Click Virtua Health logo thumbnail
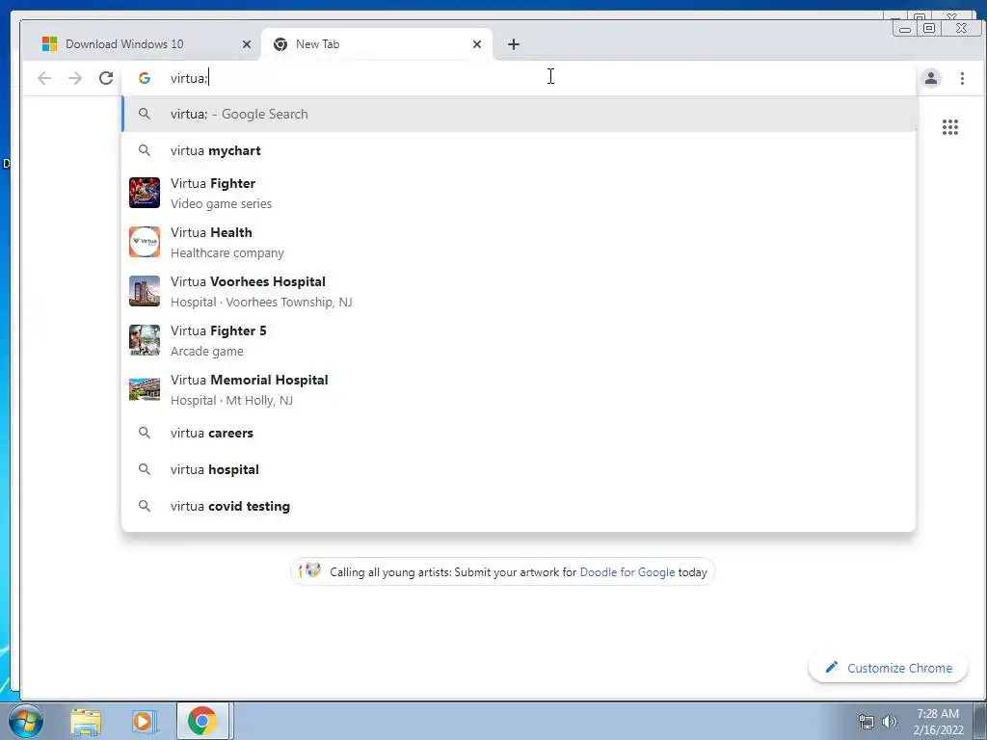The width and height of the screenshot is (987, 740). pyautogui.click(x=145, y=242)
